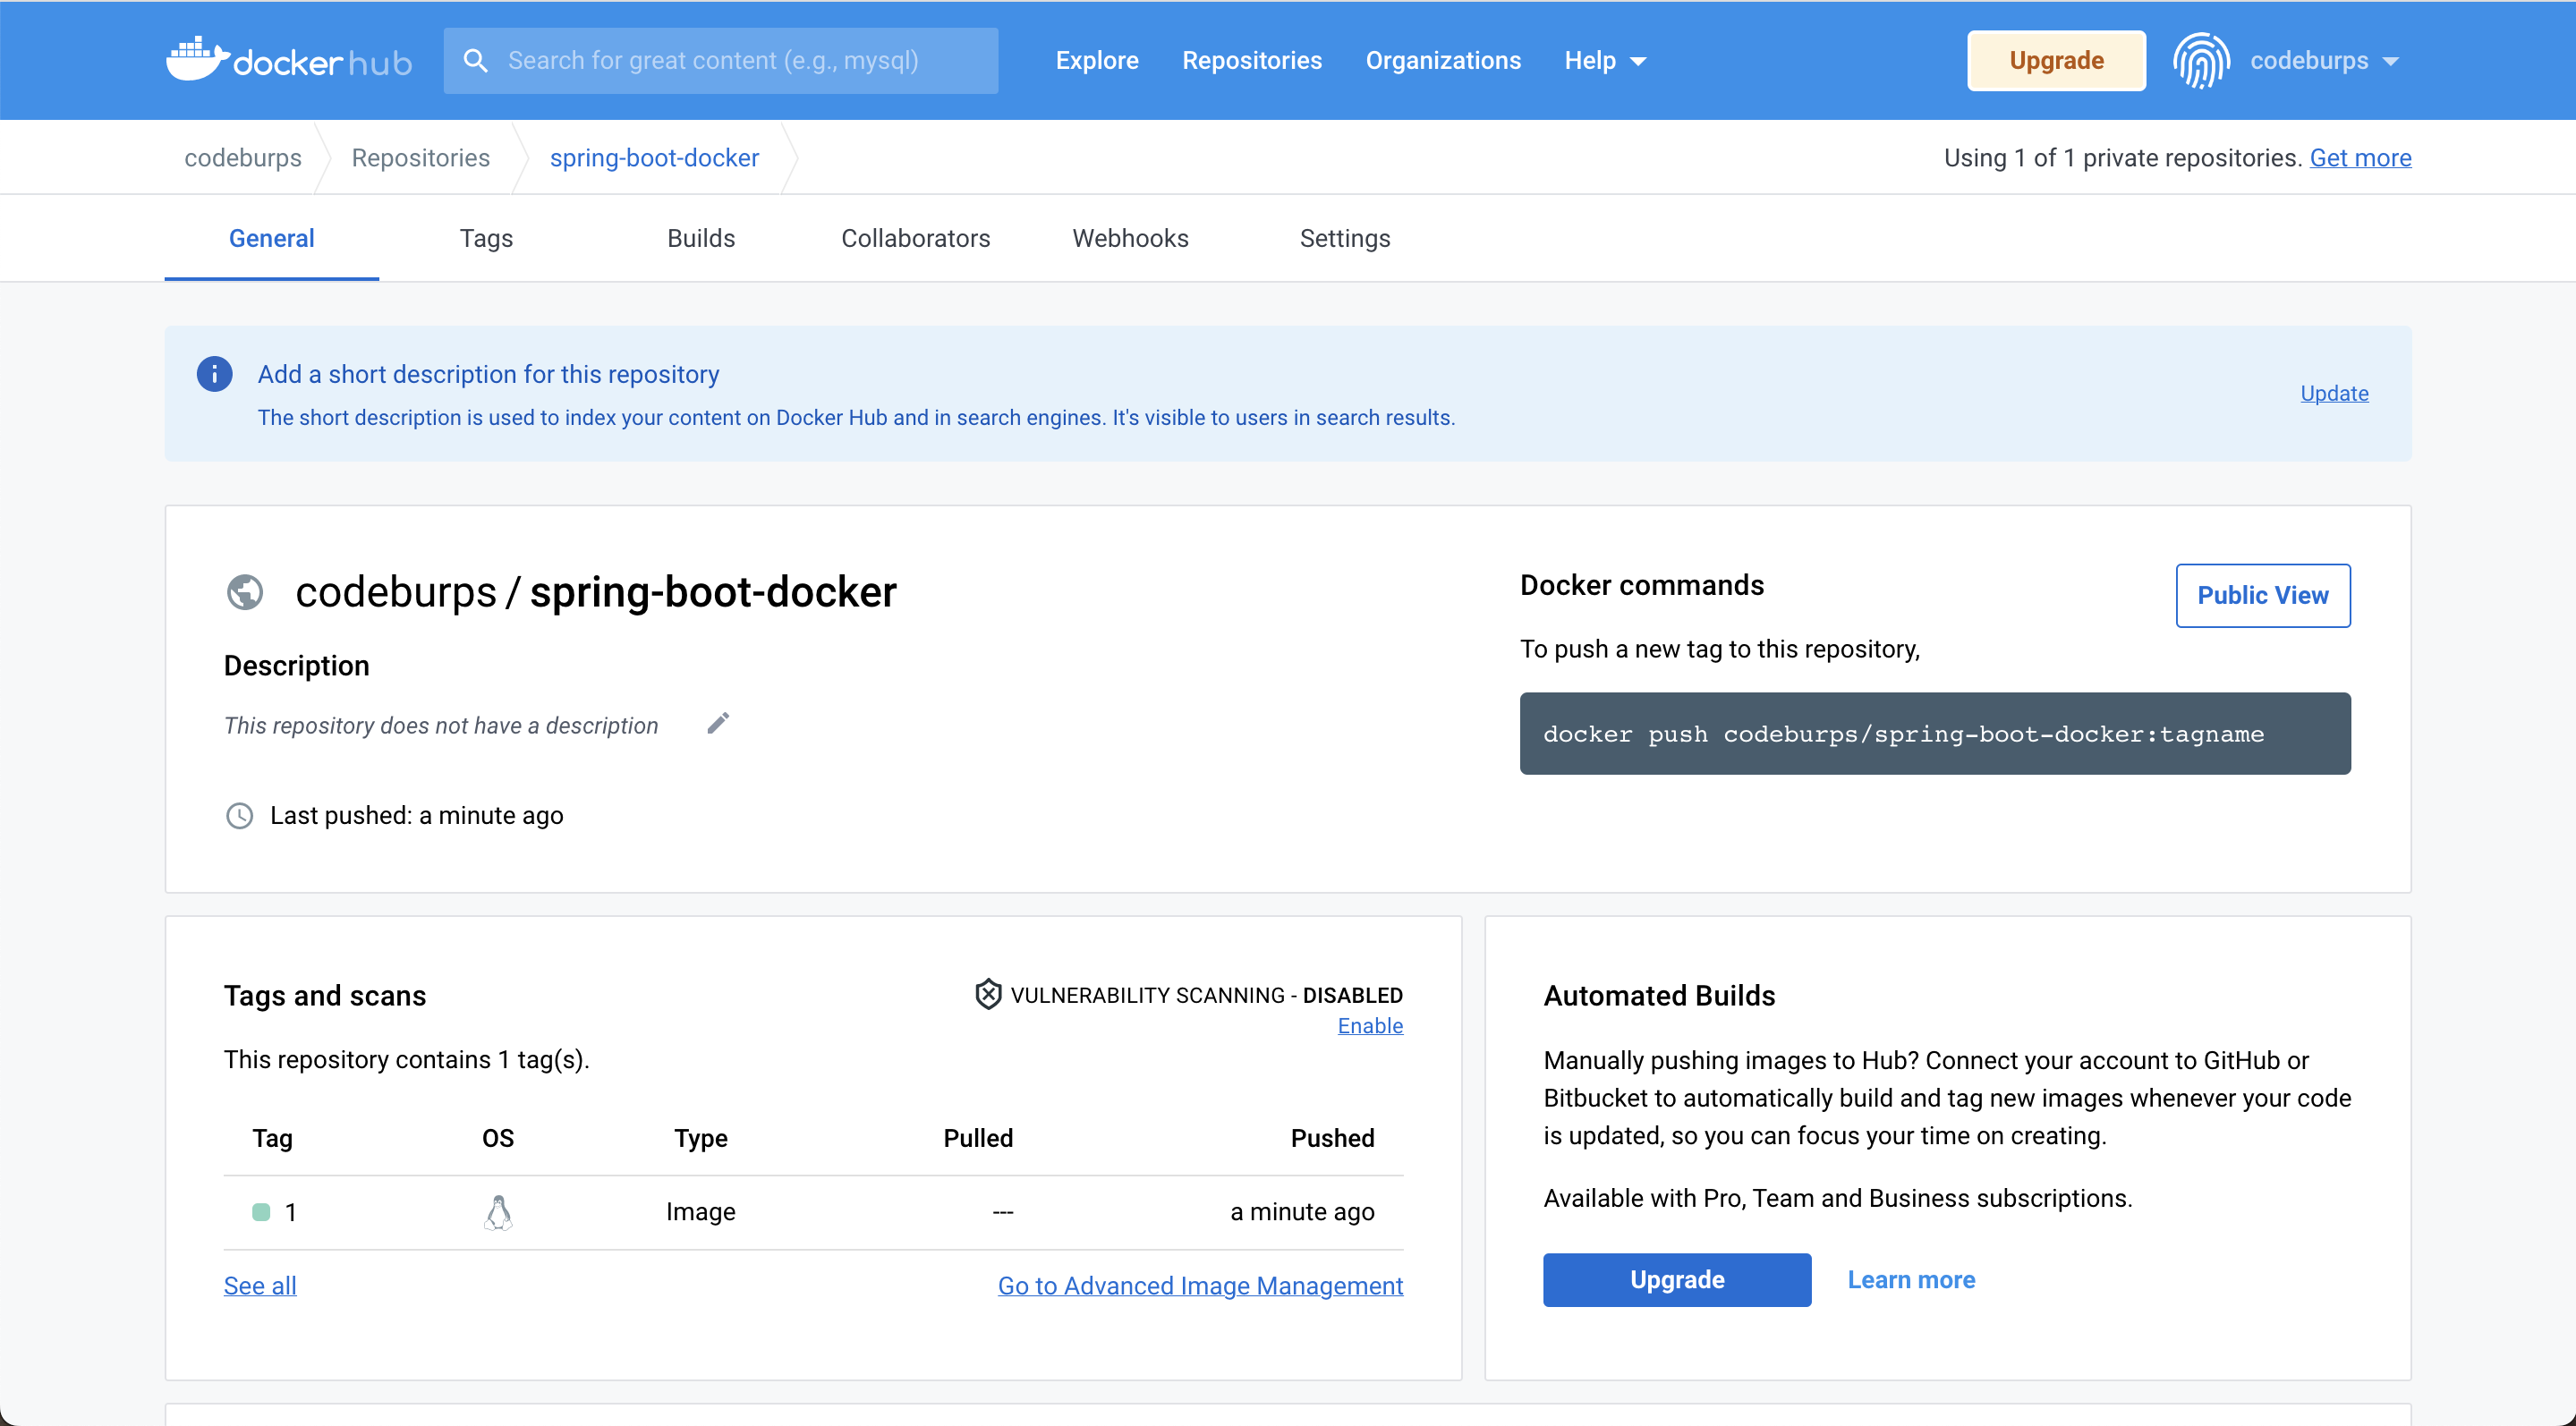Switch to the Tags tab
The height and width of the screenshot is (1426, 2576).
(486, 238)
